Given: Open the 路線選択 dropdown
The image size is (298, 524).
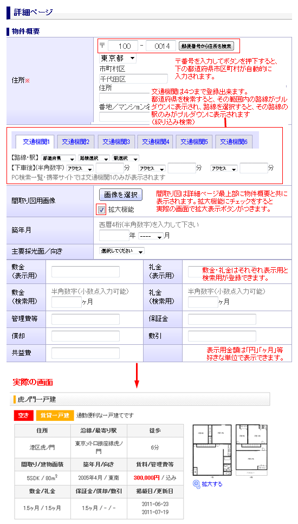Looking at the screenshot, I should [94, 158].
